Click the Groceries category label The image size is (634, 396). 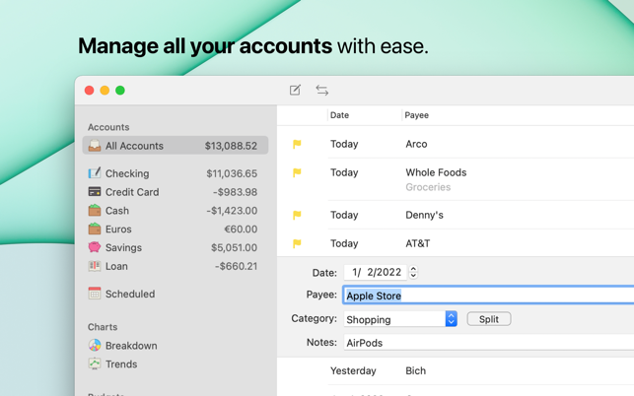[428, 187]
